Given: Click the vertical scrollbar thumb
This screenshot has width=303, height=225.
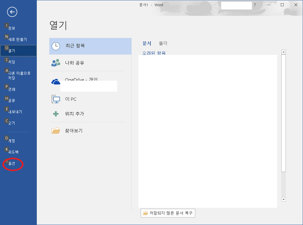Looking at the screenshot, I should coord(284,113).
